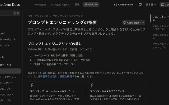Expand the リソース dropdown menu

[x=91, y=5]
